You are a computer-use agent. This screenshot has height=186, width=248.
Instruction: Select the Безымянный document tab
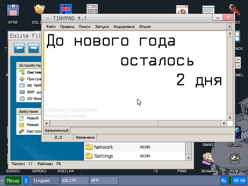point(57,131)
